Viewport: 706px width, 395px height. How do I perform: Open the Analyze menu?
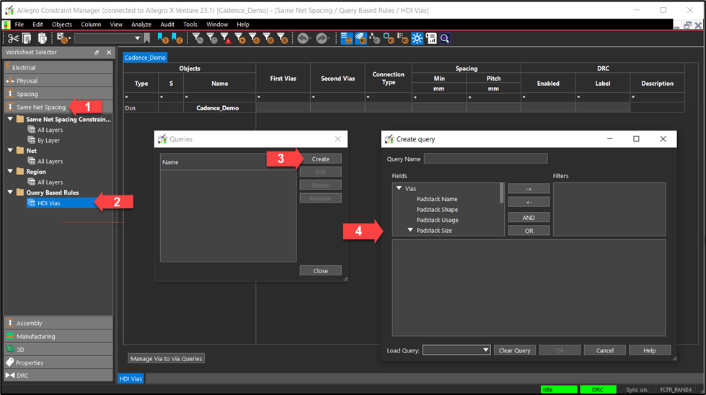coord(141,25)
